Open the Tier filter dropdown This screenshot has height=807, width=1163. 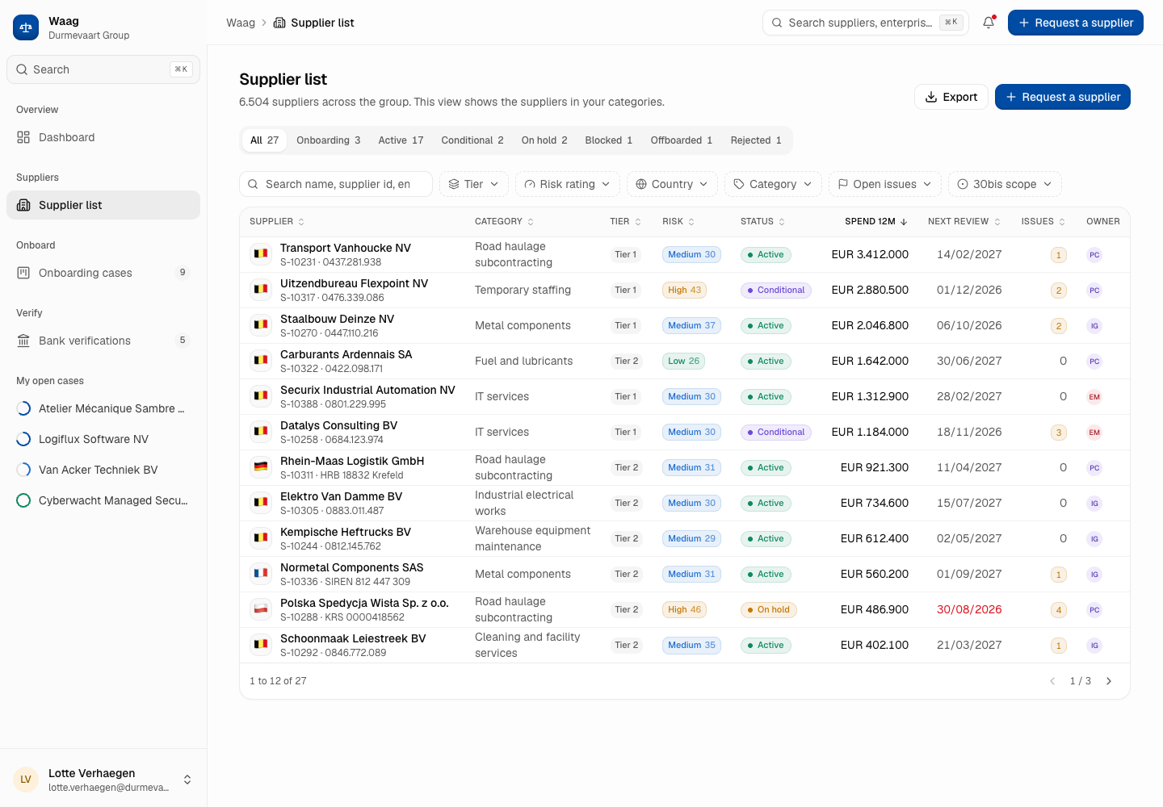click(474, 184)
